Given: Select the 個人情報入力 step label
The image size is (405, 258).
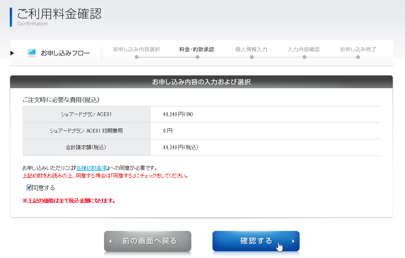Looking at the screenshot, I should point(251,49).
